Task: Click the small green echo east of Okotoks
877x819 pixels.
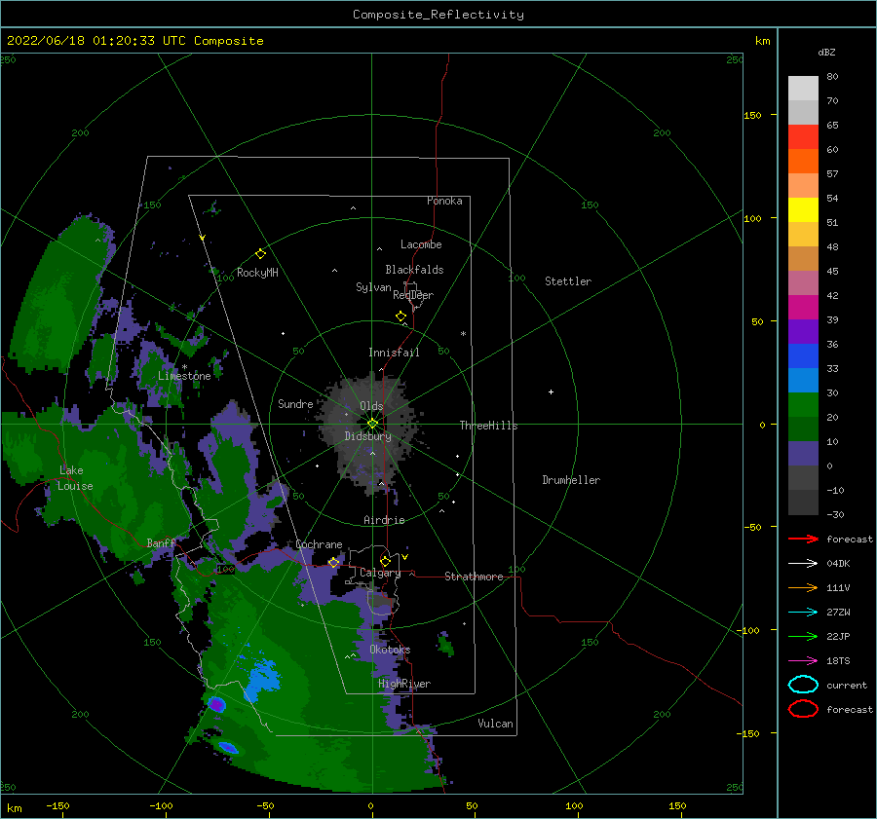Action: coord(445,645)
